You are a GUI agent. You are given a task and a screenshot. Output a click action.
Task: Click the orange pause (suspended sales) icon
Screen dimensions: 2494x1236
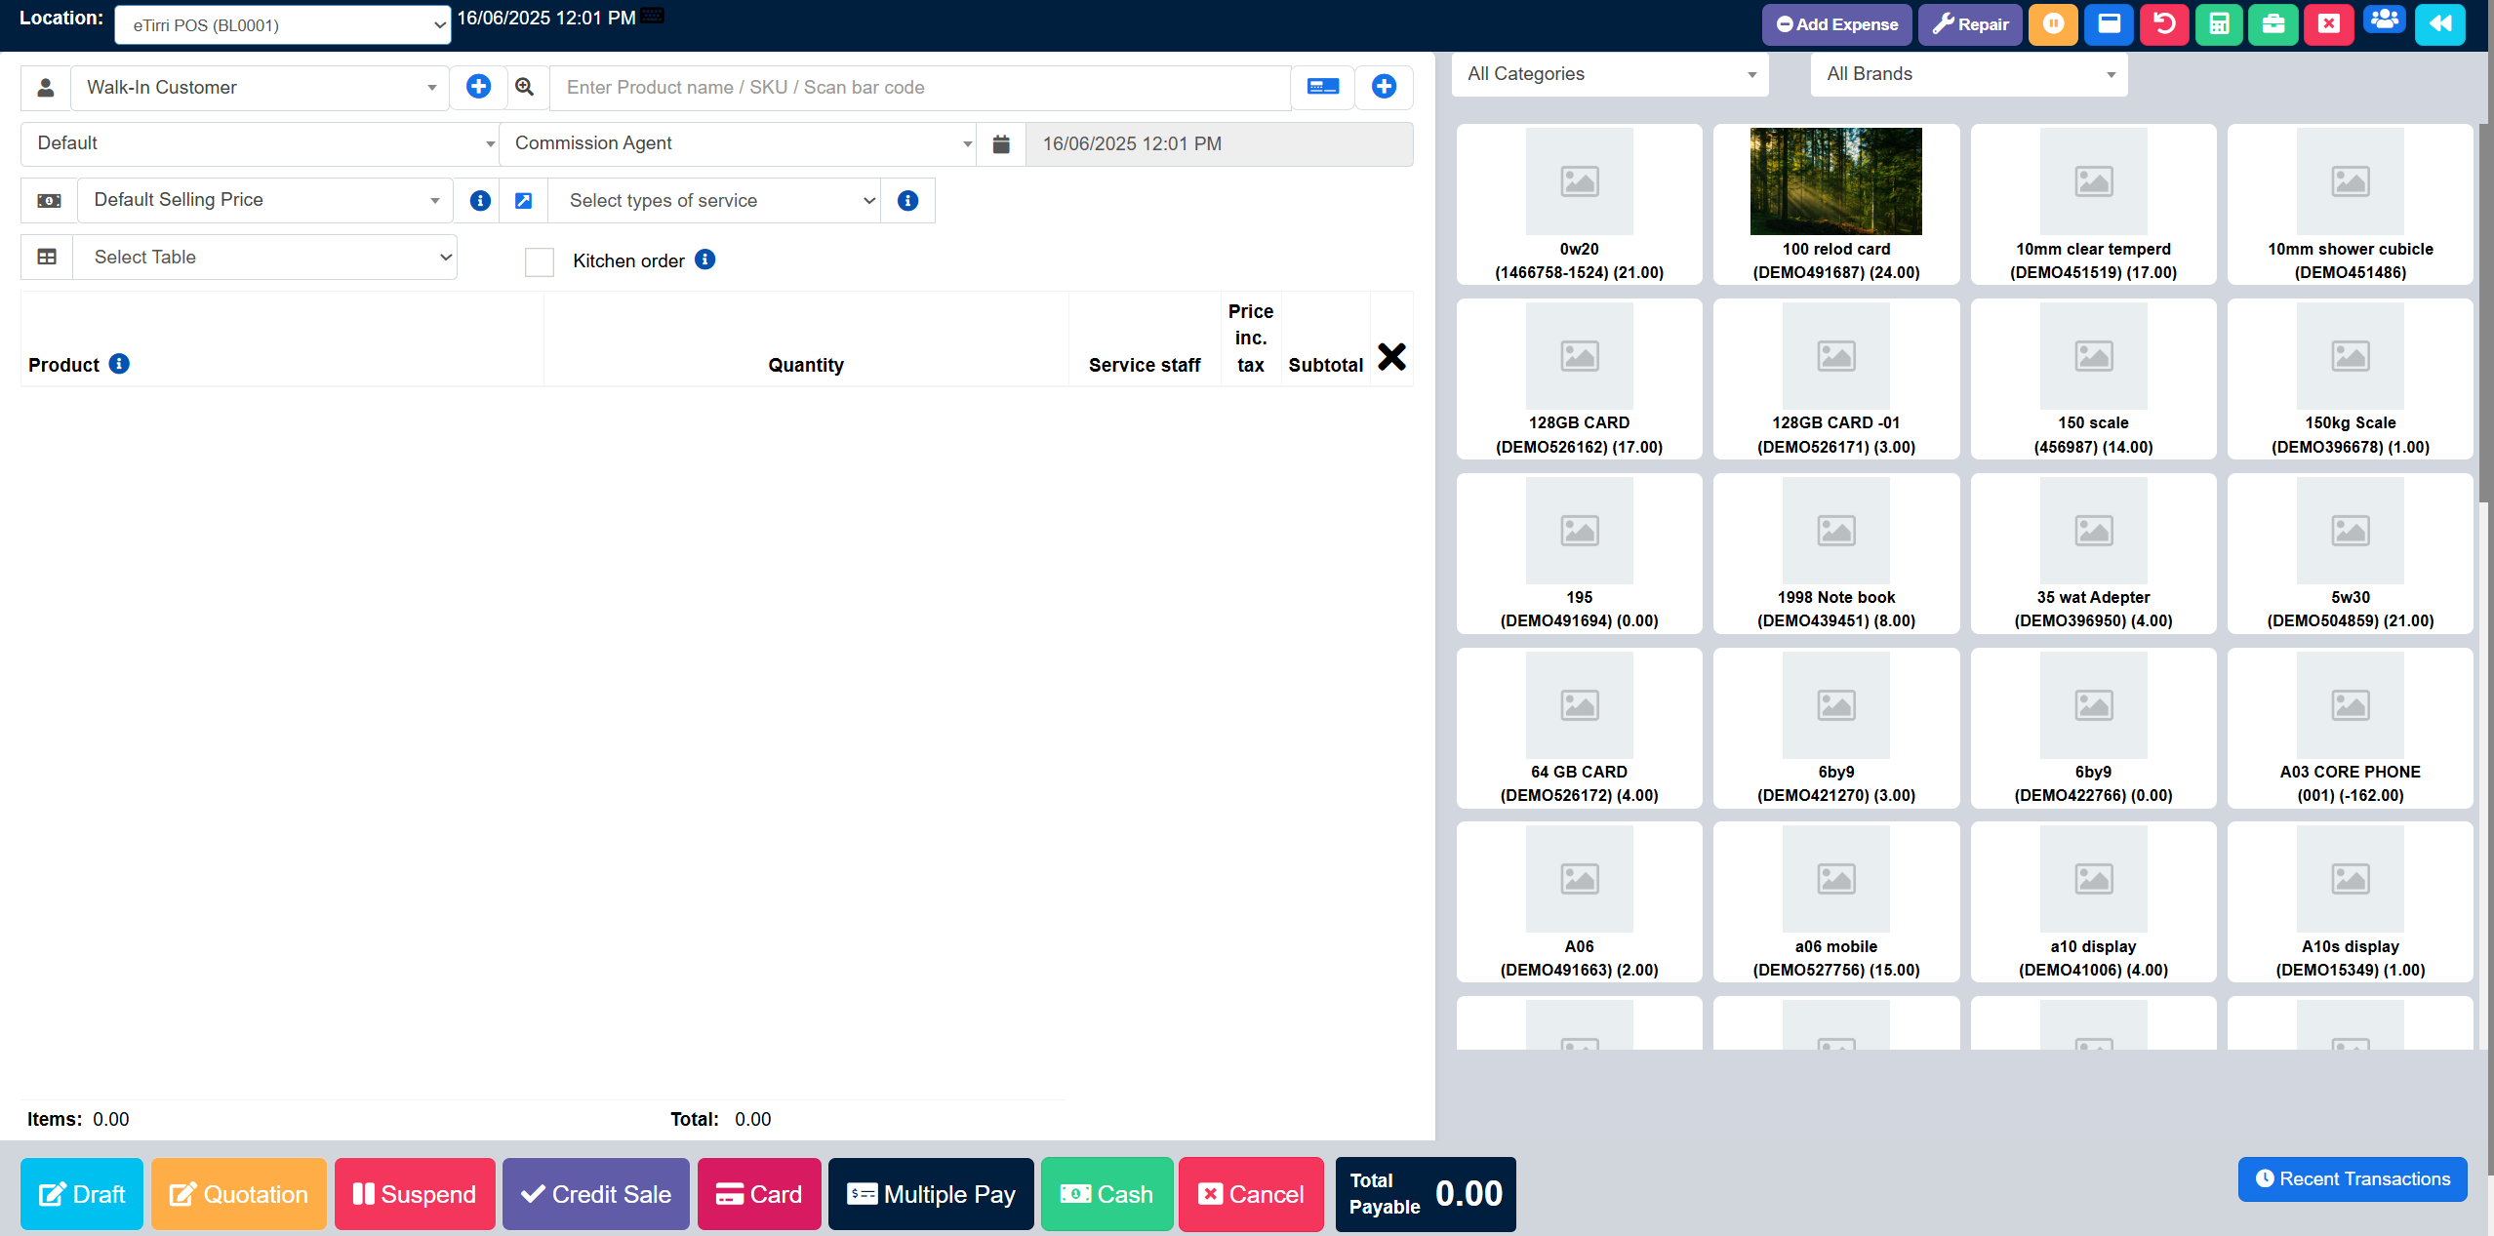tap(2053, 24)
